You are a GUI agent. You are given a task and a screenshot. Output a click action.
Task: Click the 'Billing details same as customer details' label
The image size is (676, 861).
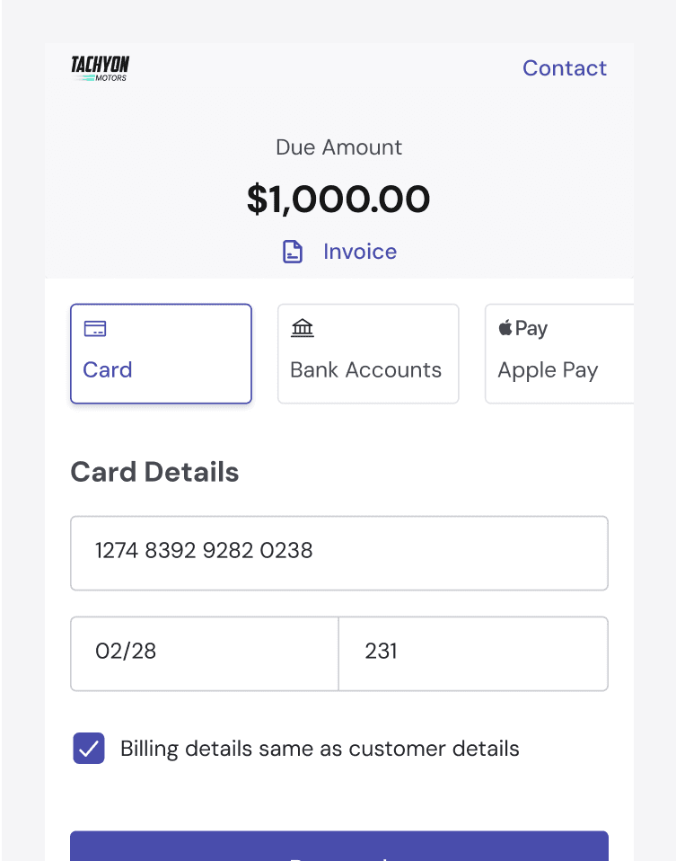click(320, 749)
